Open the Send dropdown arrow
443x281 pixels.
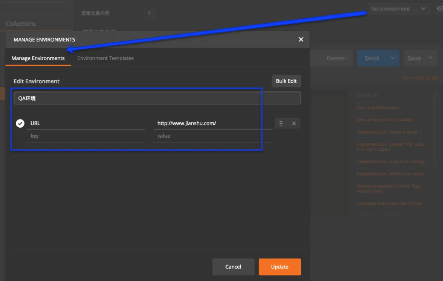(393, 58)
